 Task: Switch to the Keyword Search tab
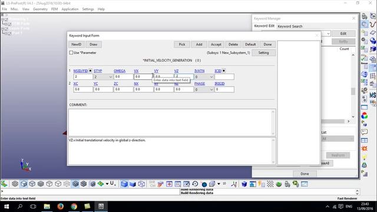click(290, 26)
